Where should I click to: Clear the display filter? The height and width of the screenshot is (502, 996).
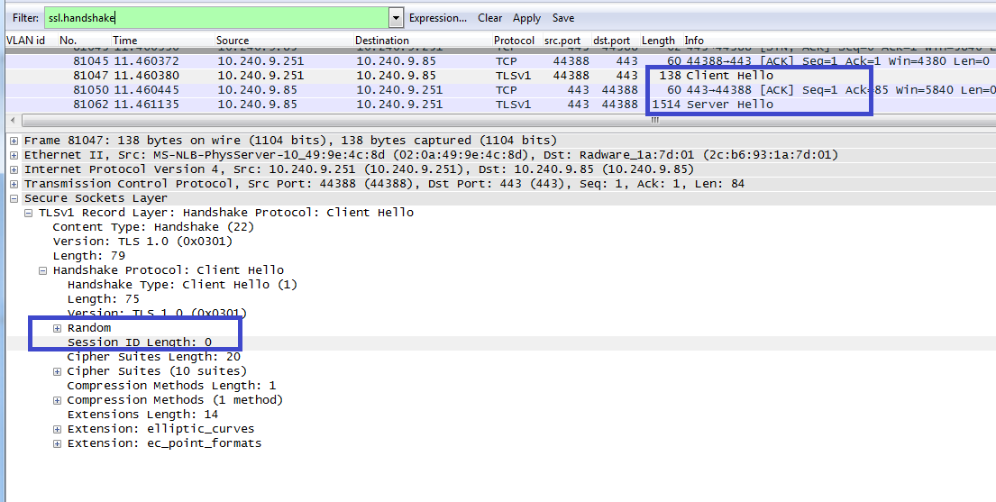coord(489,18)
